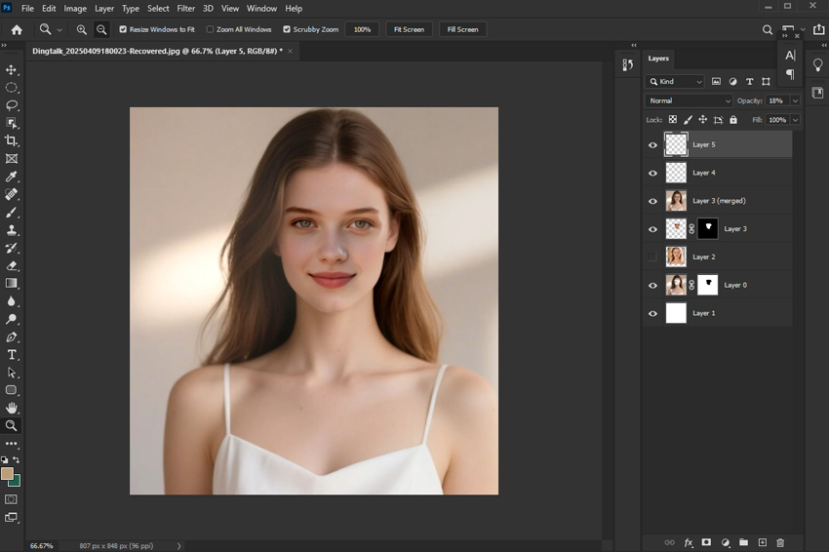Select the Eyedropper tool
The width and height of the screenshot is (829, 552).
click(11, 177)
